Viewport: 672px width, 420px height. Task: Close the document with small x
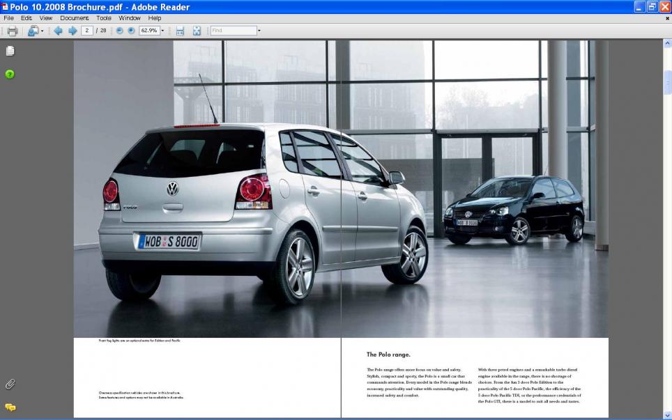(x=667, y=18)
